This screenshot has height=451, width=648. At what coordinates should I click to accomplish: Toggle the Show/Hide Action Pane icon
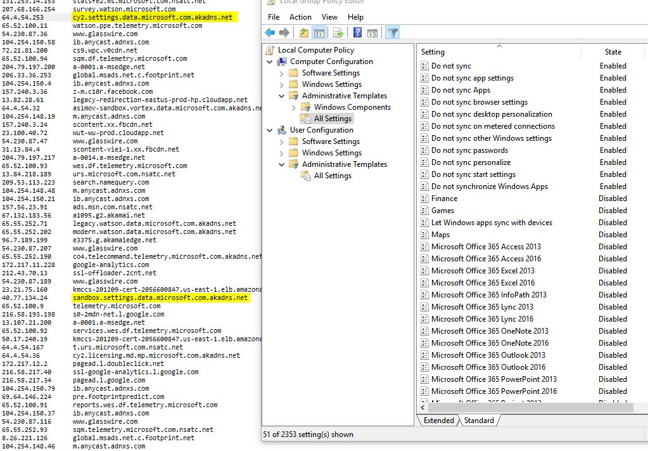(372, 32)
